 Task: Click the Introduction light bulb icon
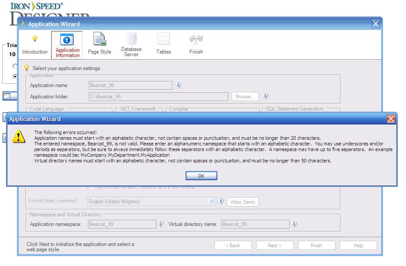point(35,39)
